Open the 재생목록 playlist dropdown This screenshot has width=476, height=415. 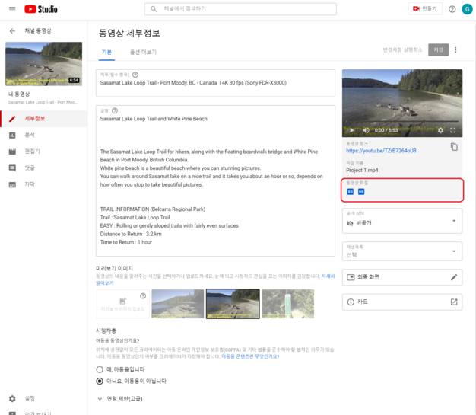click(401, 251)
